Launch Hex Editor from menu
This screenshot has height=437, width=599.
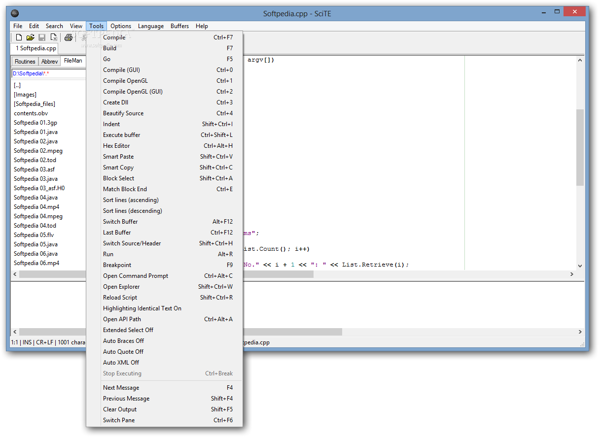165,146
